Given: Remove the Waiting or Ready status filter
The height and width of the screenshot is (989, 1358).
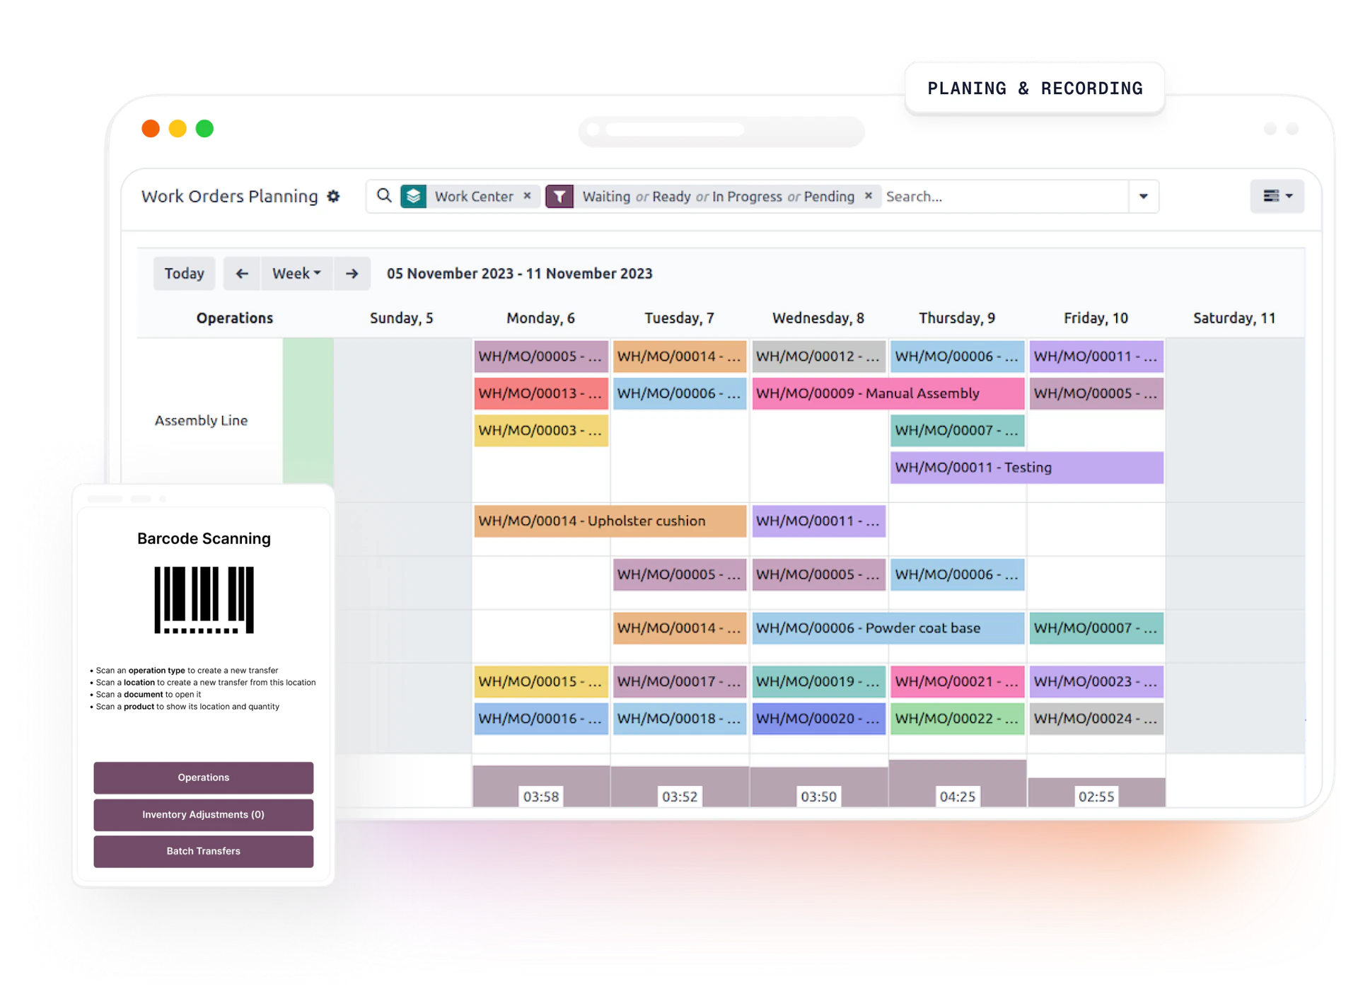Looking at the screenshot, I should tap(869, 196).
